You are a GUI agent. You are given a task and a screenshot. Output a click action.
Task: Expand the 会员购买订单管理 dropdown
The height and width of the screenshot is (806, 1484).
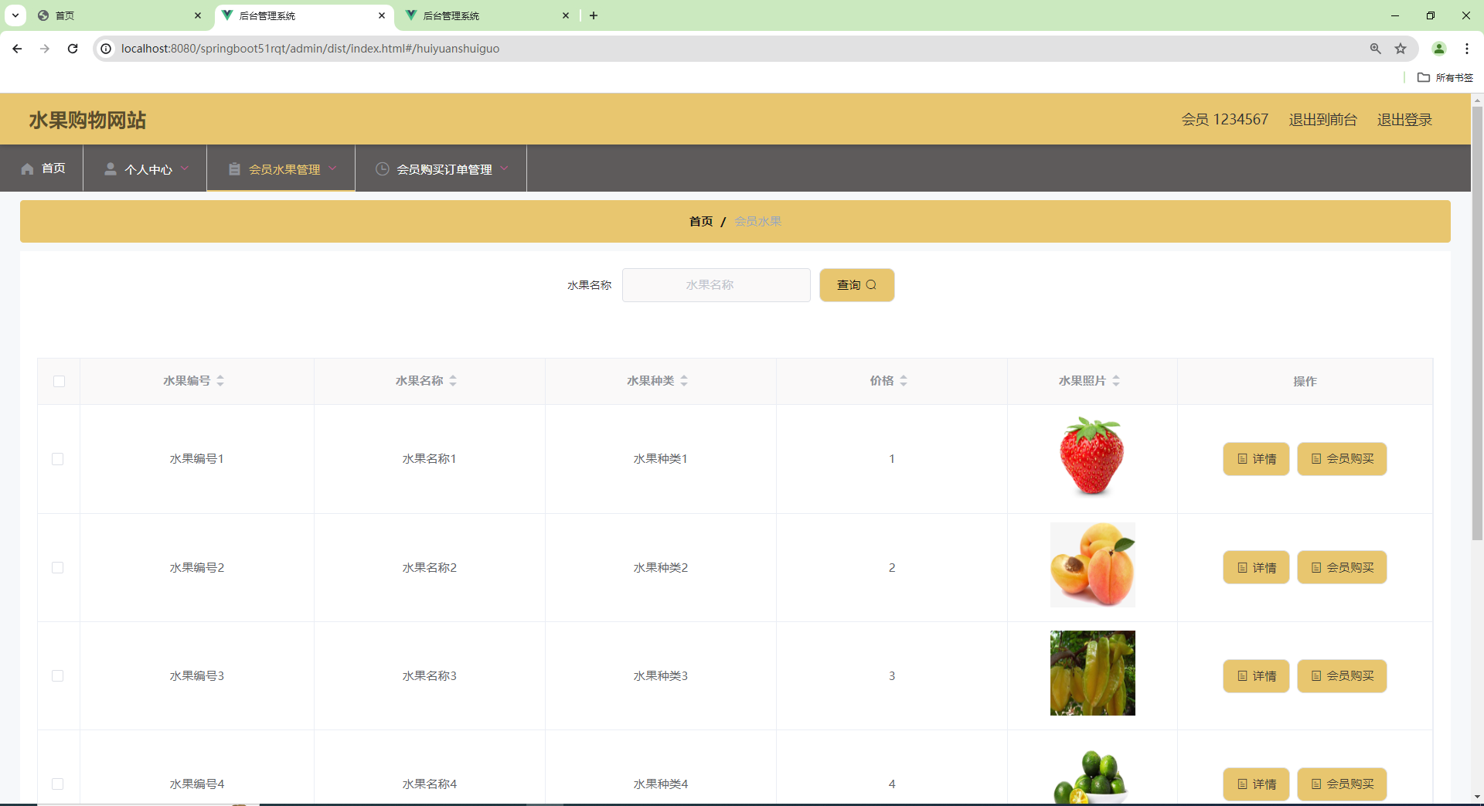point(505,168)
